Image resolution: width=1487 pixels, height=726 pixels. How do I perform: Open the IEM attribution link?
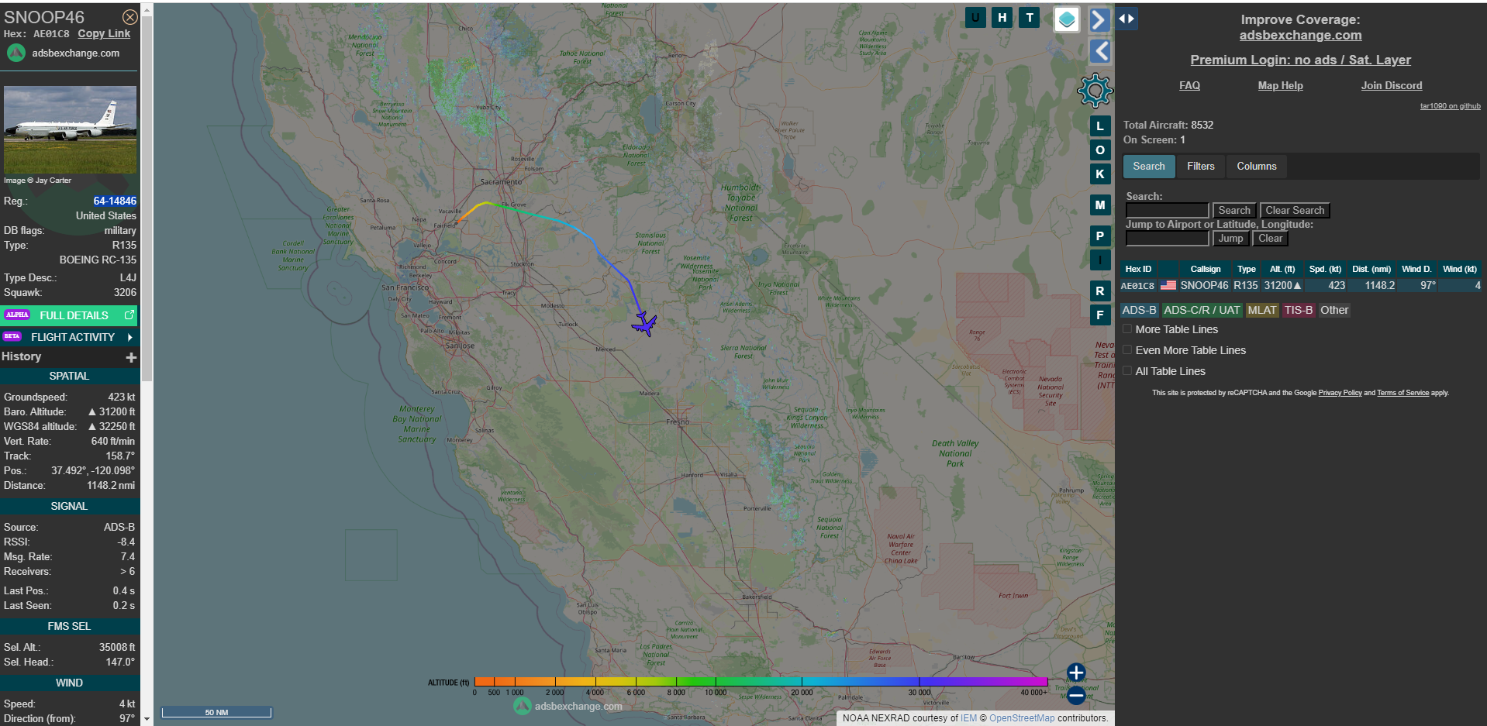(968, 718)
